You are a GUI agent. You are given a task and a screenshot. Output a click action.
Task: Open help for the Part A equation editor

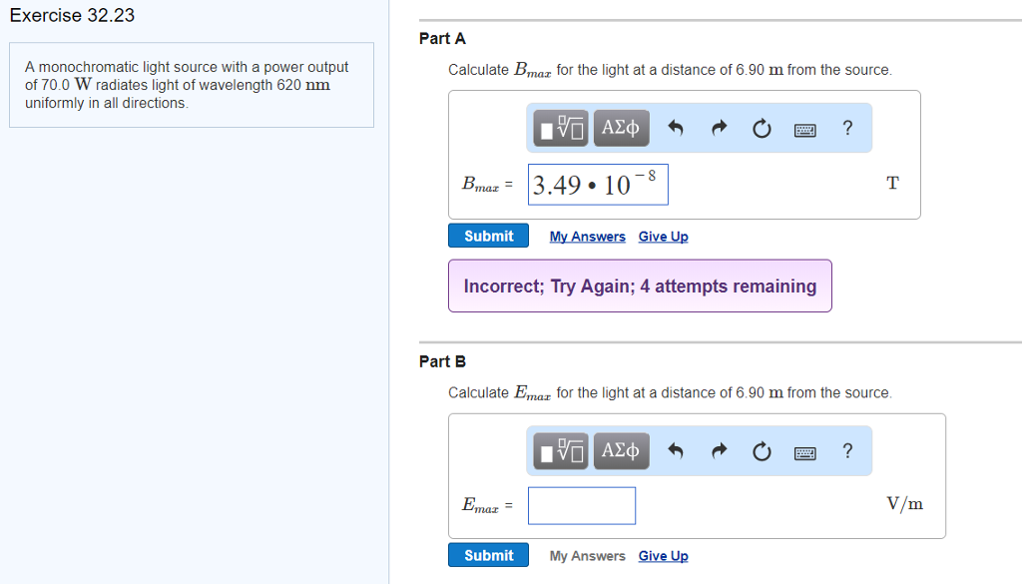coord(847,128)
